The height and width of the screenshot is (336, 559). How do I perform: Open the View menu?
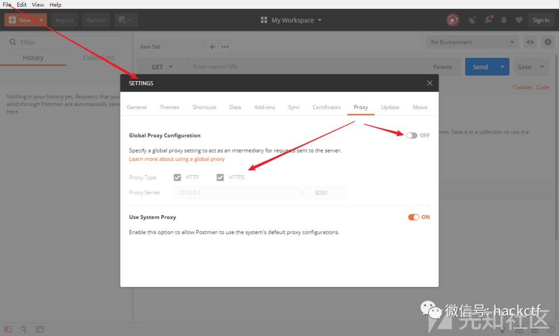click(x=38, y=5)
